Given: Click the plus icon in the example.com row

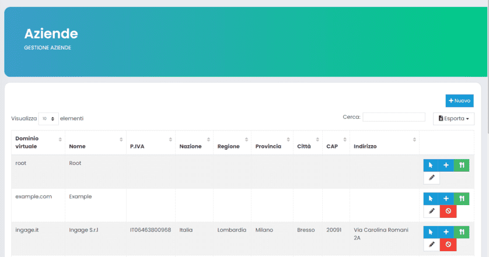Looking at the screenshot, I should (446, 199).
